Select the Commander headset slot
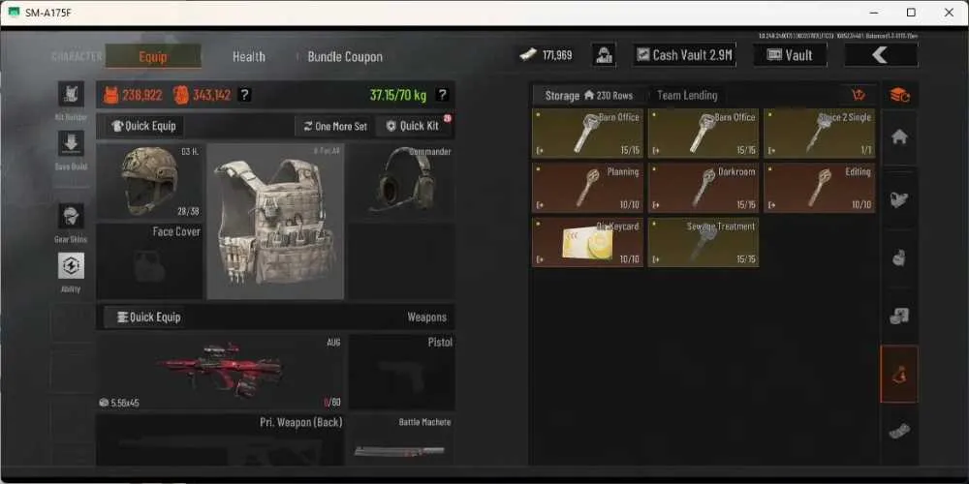Screen dimensions: 969x484 point(401,182)
